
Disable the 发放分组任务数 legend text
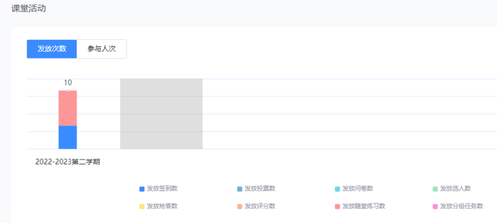pyautogui.click(x=461, y=206)
